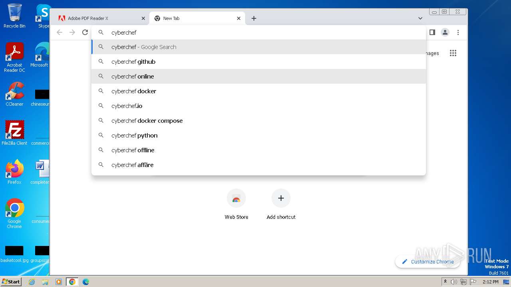
Task: Click the Chrome back arrow
Action: 59,32
